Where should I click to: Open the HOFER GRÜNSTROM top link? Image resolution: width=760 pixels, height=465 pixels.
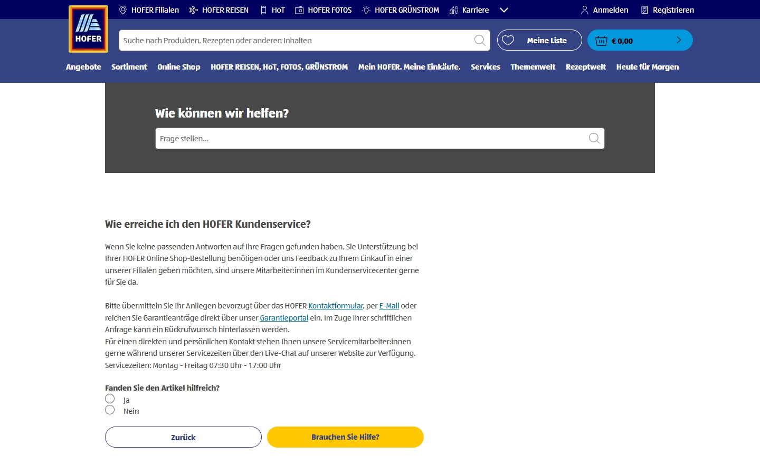click(x=407, y=10)
